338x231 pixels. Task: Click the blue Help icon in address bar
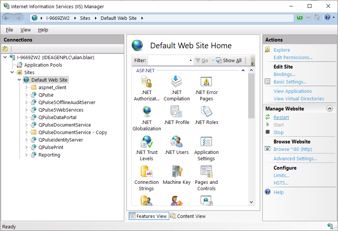click(328, 17)
